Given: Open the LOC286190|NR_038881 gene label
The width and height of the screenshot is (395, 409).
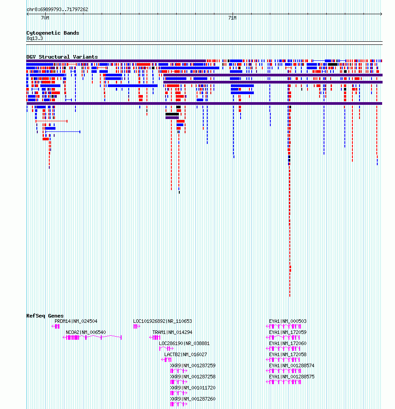Looking at the screenshot, I should tap(184, 344).
